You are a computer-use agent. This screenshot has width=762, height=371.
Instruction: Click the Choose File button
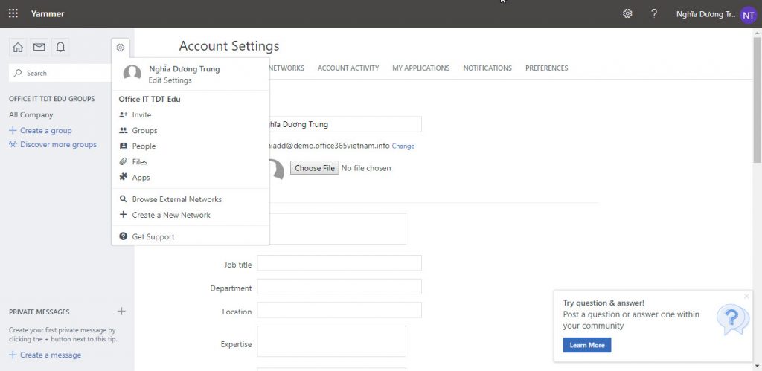pyautogui.click(x=315, y=168)
